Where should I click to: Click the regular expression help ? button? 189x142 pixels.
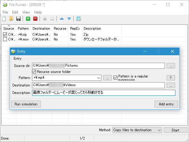(171, 78)
